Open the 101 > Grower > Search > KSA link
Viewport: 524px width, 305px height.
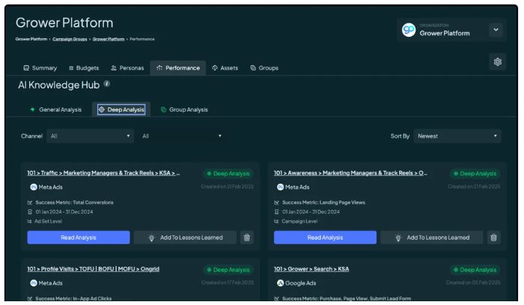pyautogui.click(x=311, y=269)
